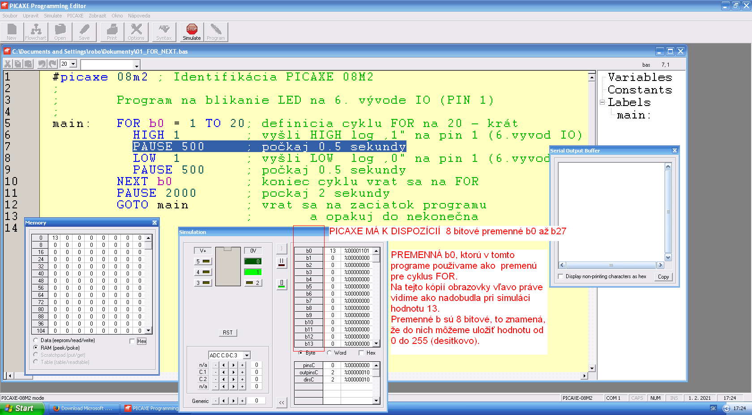This screenshot has width=752, height=415.
Task: Click the Options toolbar icon
Action: pos(136,32)
